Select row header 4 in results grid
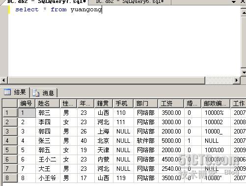 pyautogui.click(x=10, y=141)
